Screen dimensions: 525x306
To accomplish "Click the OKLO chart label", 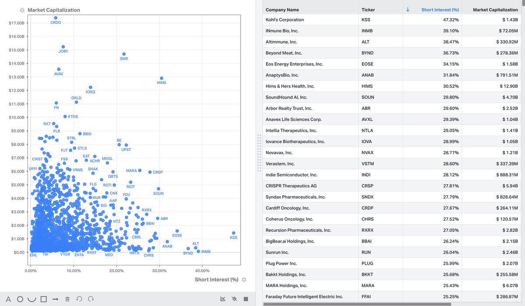I will coord(76,98).
